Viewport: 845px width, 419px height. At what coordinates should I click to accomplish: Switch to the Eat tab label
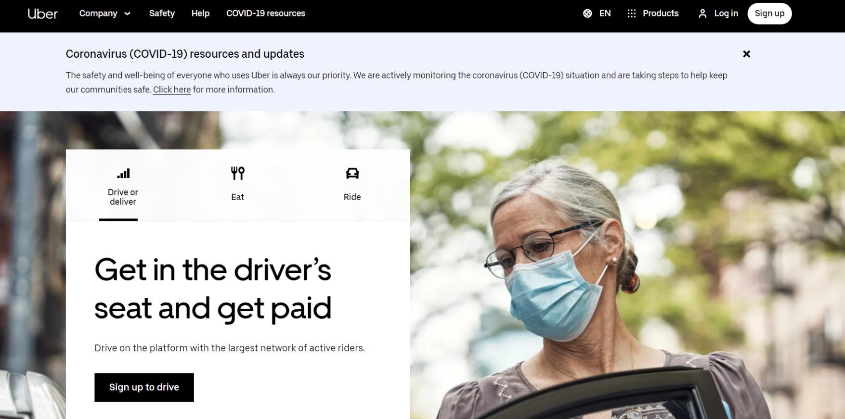pos(238,197)
